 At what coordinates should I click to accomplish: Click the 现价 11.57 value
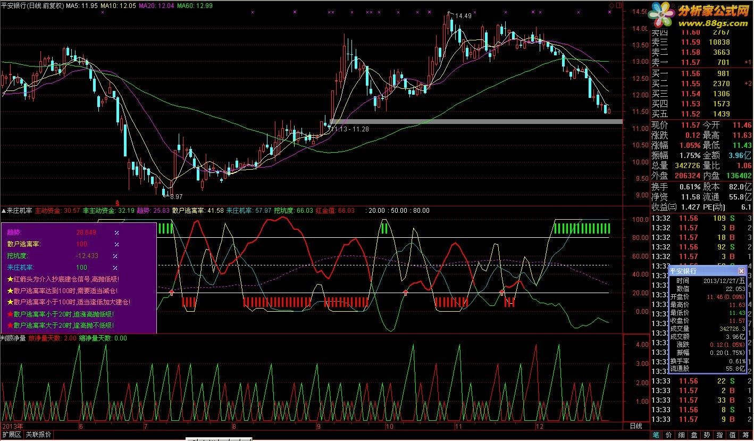click(691, 125)
